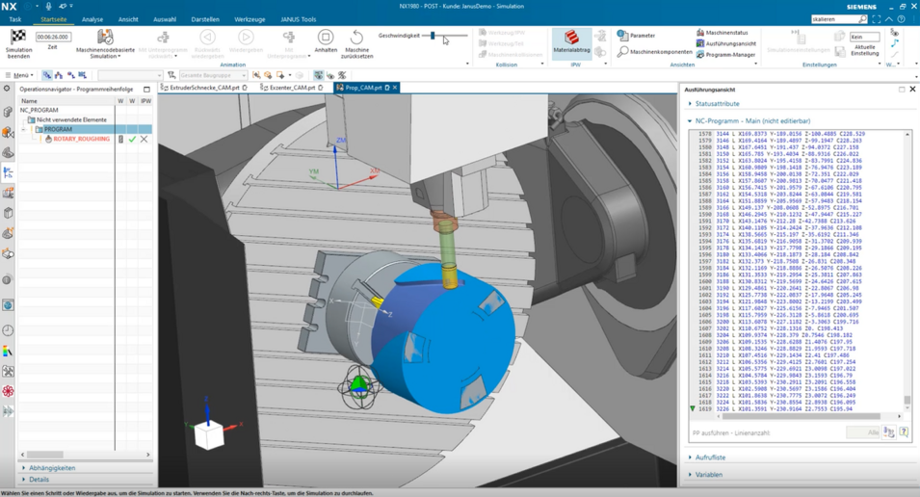Click the IPW column header
The height and width of the screenshot is (497, 920).
(x=145, y=101)
